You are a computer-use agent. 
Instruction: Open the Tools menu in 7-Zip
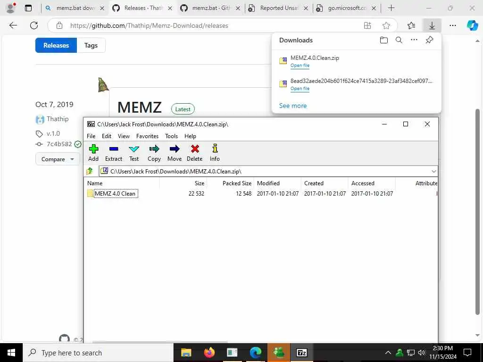click(171, 136)
